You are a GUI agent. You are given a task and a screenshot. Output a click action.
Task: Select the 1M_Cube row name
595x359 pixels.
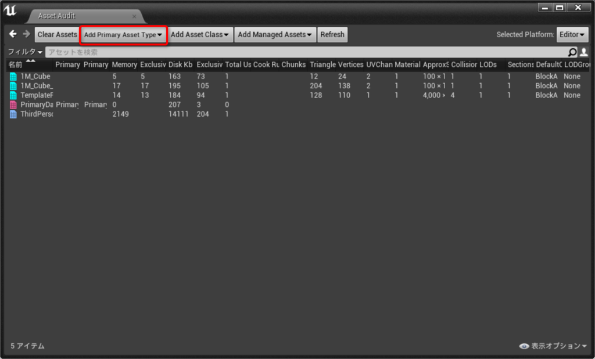pos(35,77)
